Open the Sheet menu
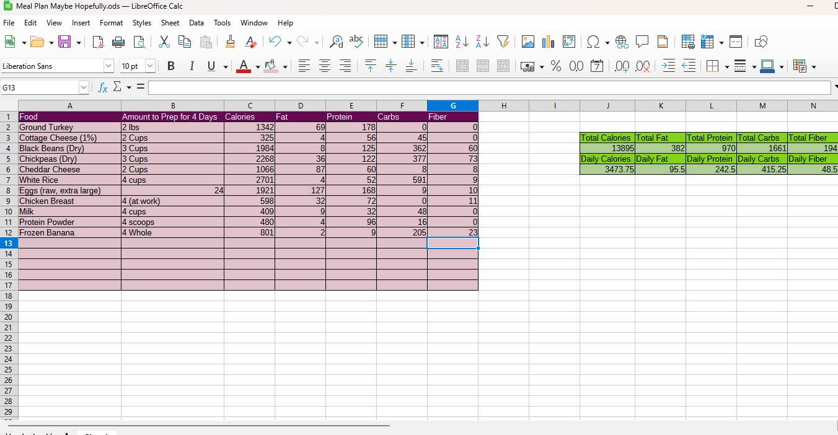838x435 pixels. 170,23
